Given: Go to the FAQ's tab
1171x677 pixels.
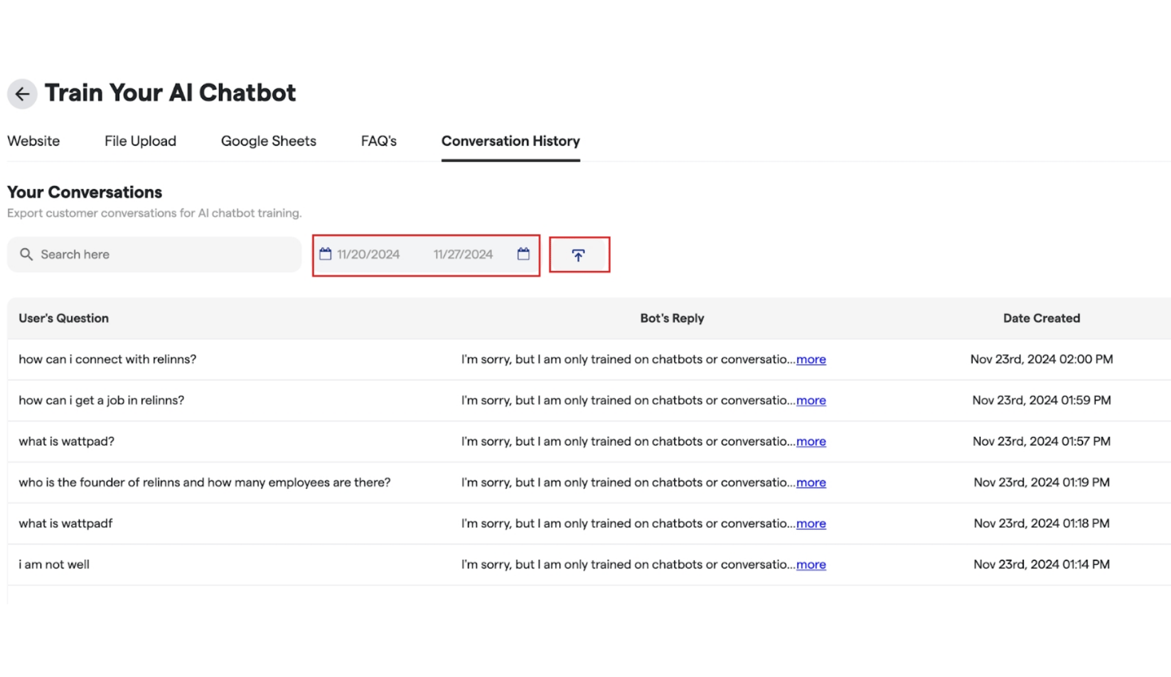Looking at the screenshot, I should click(x=378, y=141).
